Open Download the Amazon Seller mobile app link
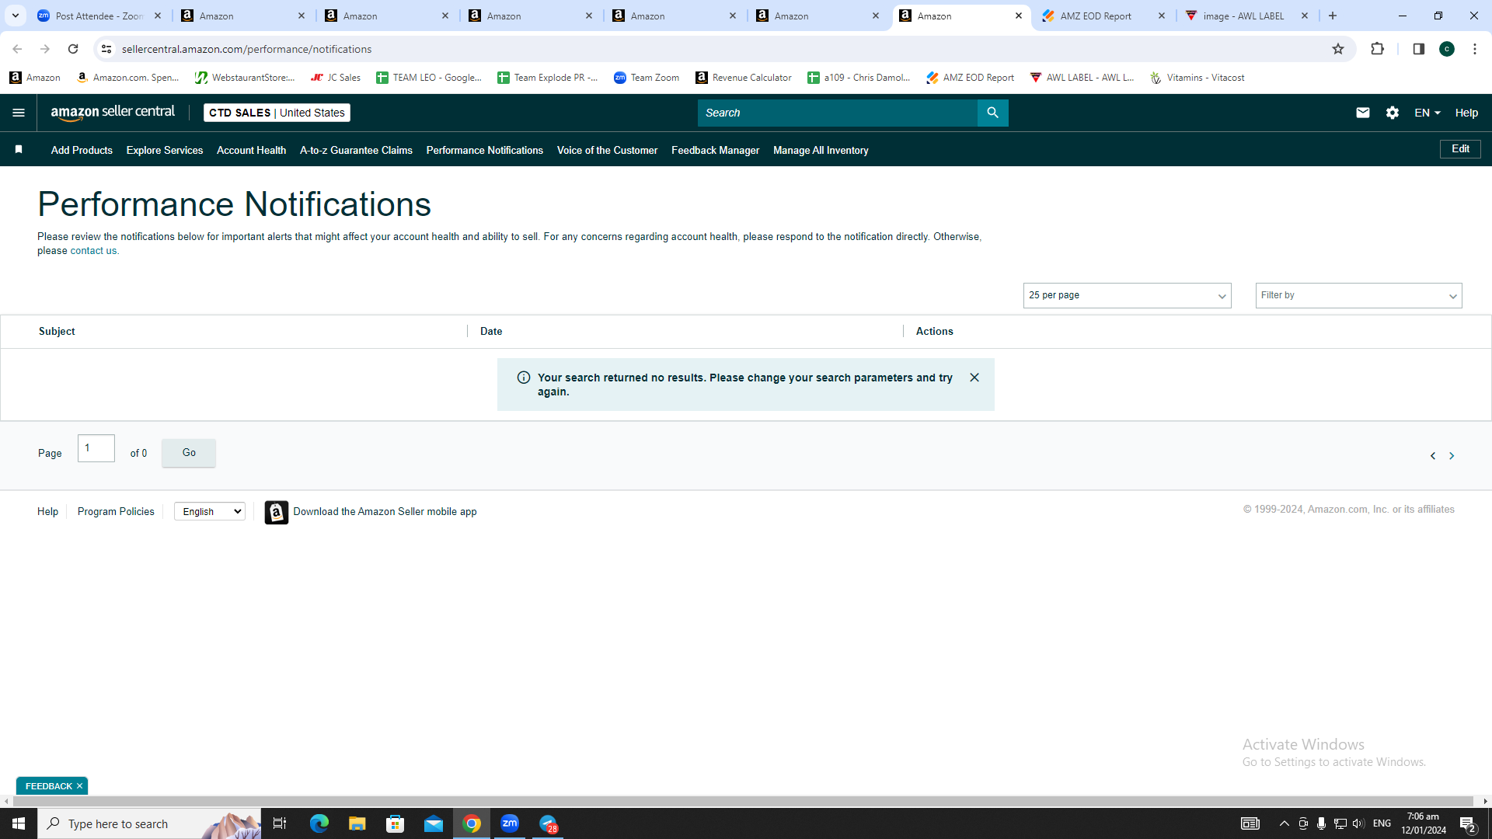Viewport: 1492px width, 839px height. coord(385,511)
